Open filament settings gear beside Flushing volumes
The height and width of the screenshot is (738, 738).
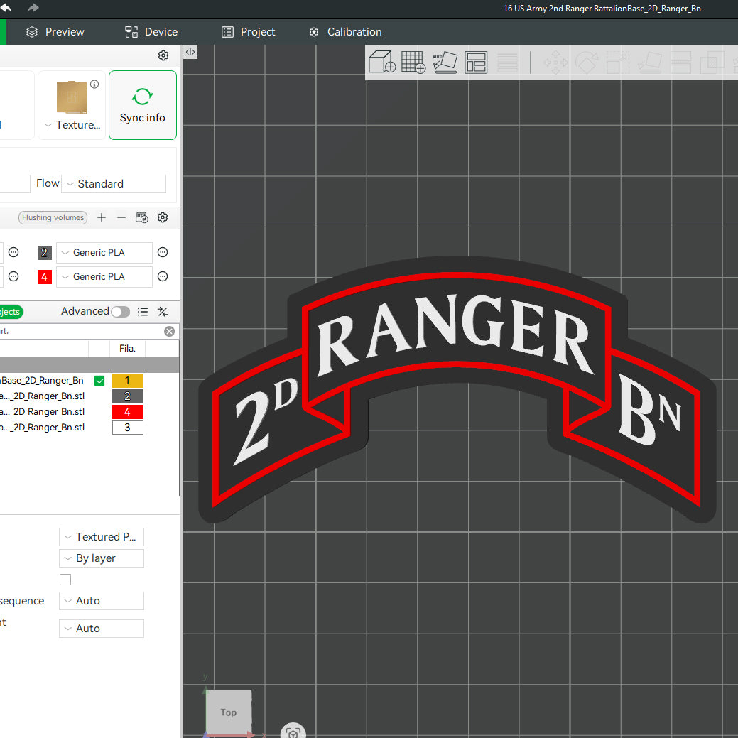click(x=163, y=217)
